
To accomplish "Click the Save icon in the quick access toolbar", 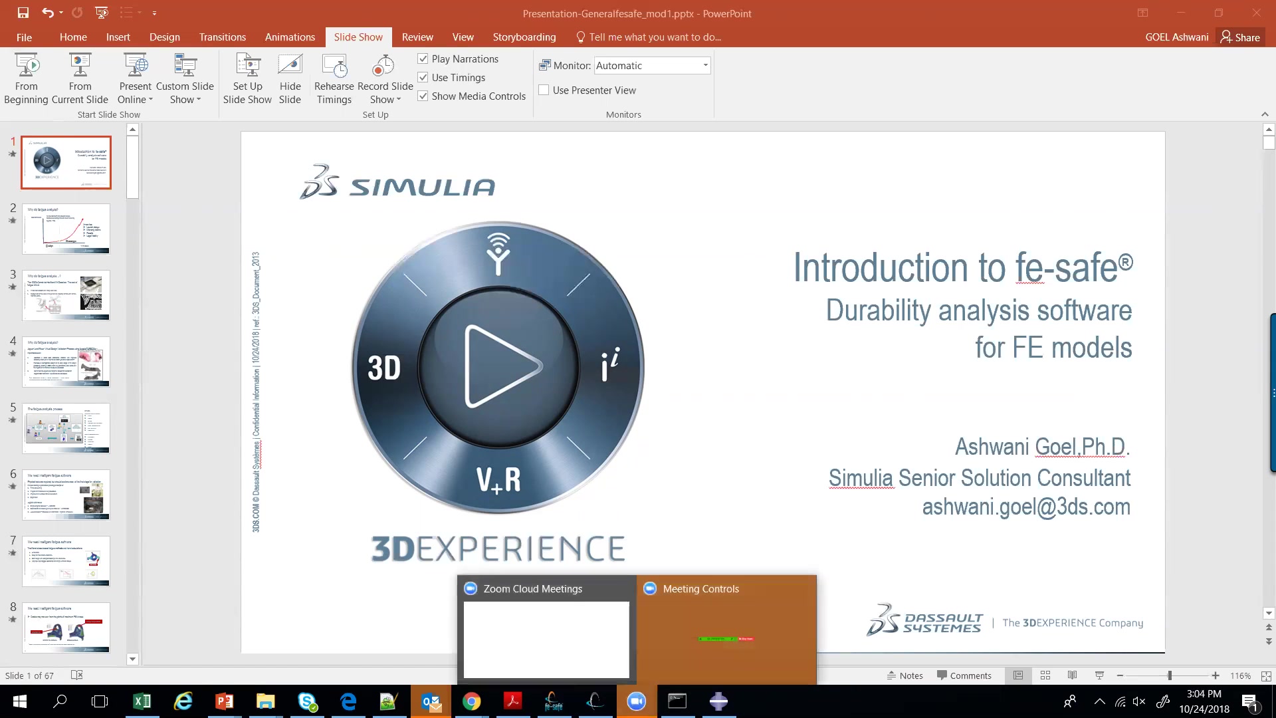I will tap(23, 13).
